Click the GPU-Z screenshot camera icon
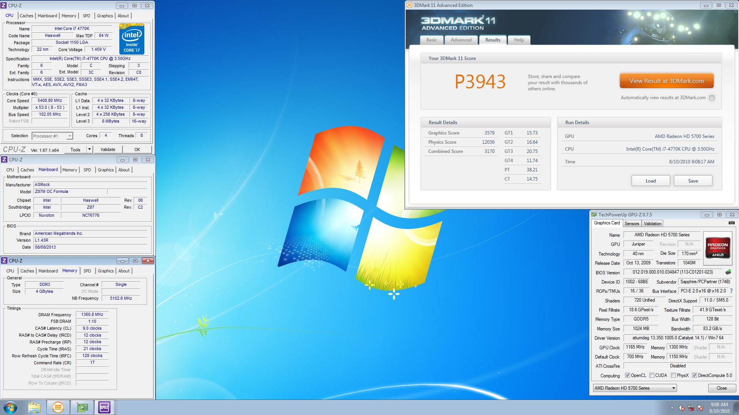Screen dimensions: 739x415 point(731,223)
